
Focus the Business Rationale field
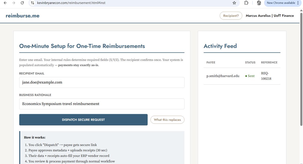(102, 104)
